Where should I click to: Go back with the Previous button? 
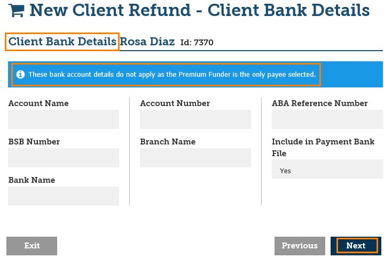pos(300,246)
